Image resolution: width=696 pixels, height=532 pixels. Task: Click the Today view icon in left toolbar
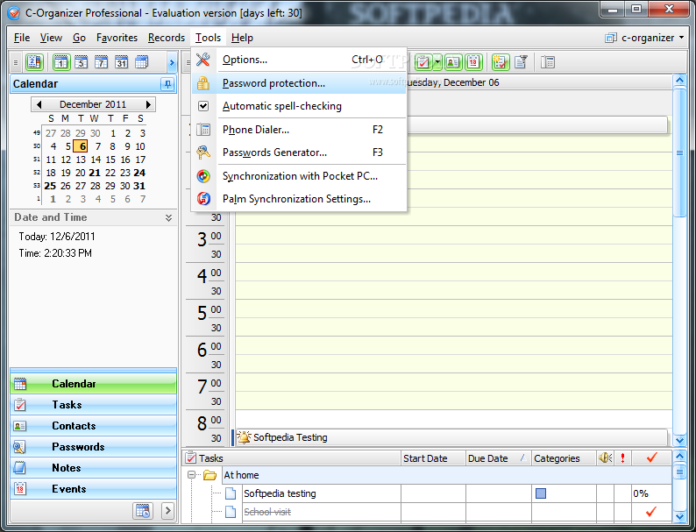[x=34, y=62]
